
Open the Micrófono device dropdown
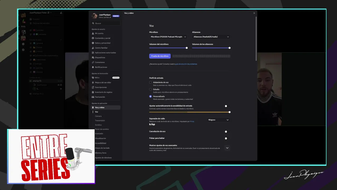point(168,37)
